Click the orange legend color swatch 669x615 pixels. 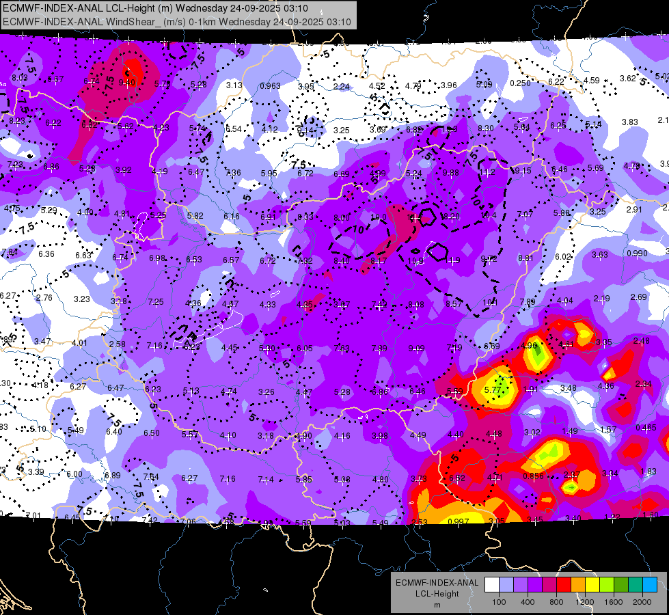click(x=578, y=585)
